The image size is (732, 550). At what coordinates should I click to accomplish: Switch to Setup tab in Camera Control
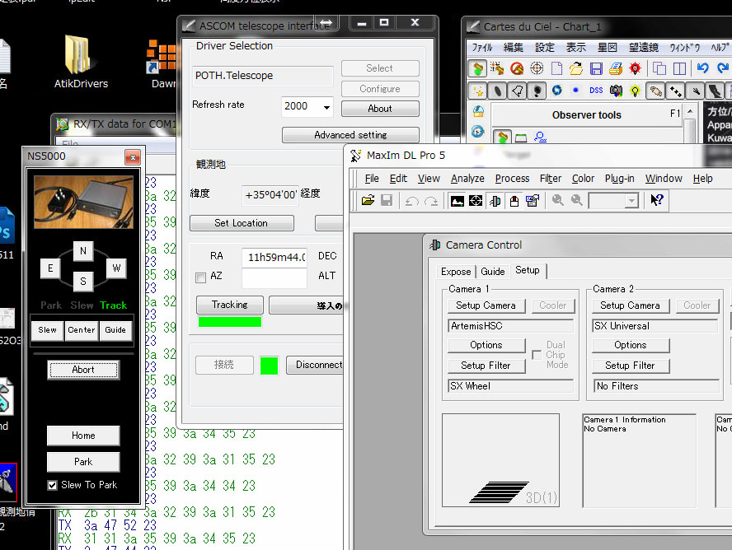click(527, 270)
